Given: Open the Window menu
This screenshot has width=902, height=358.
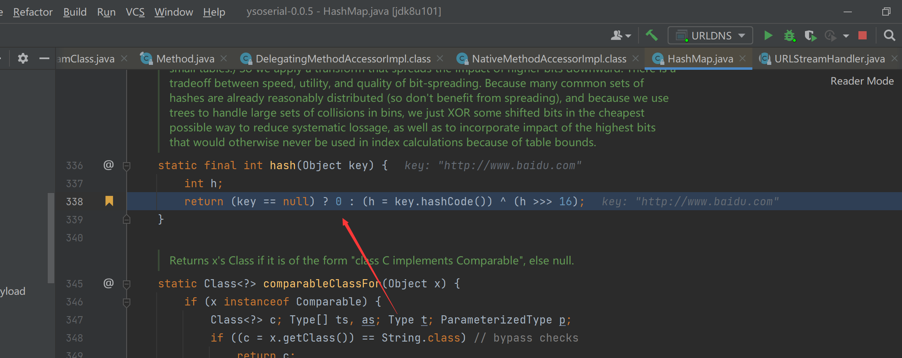Looking at the screenshot, I should click(x=173, y=12).
